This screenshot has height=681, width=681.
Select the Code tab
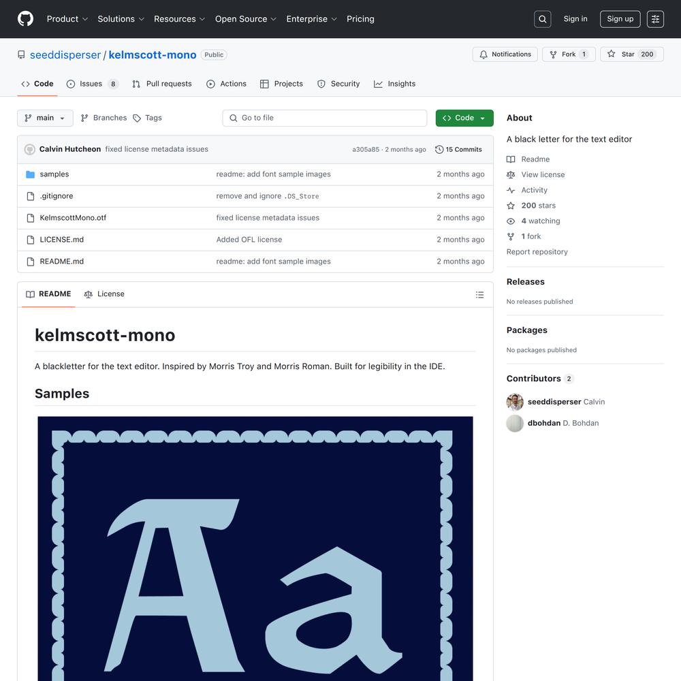point(37,84)
